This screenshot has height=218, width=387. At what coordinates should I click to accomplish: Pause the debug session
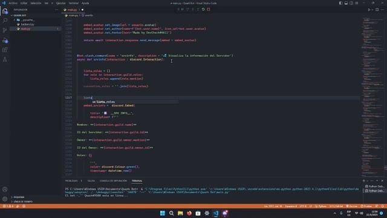[x=183, y=10]
